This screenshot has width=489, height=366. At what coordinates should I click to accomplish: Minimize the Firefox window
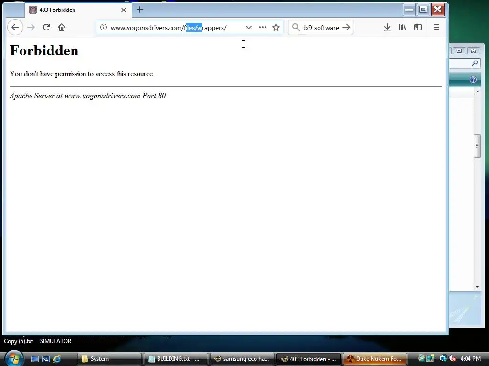click(x=409, y=10)
